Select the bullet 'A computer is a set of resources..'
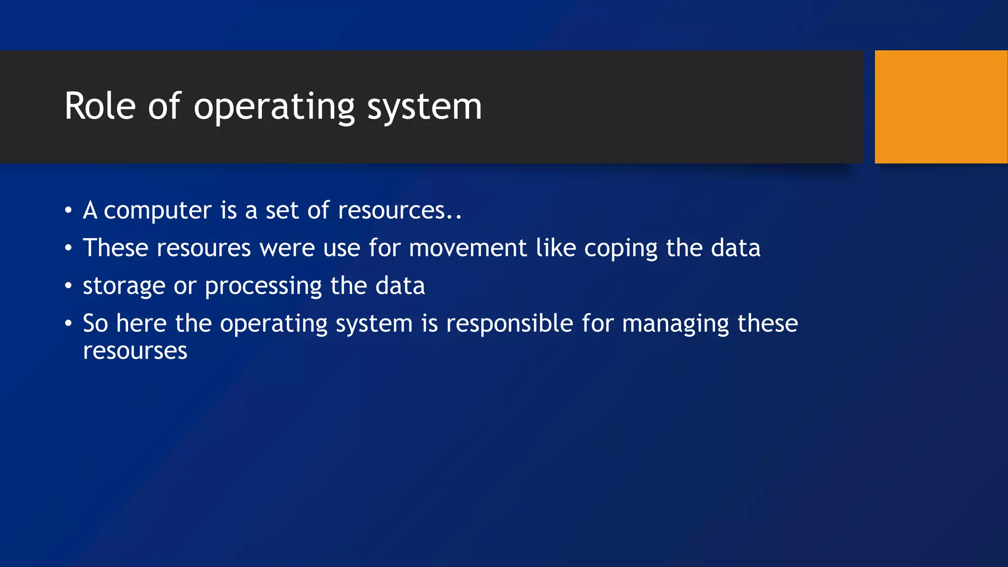 [272, 211]
